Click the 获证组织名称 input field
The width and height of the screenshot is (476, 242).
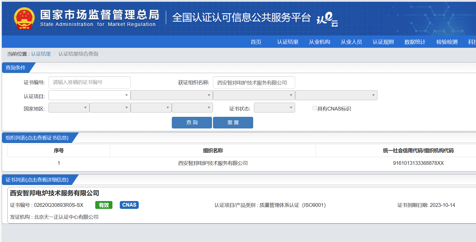pos(254,83)
